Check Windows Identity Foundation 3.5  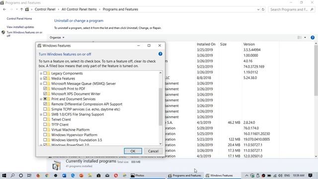[45, 140]
